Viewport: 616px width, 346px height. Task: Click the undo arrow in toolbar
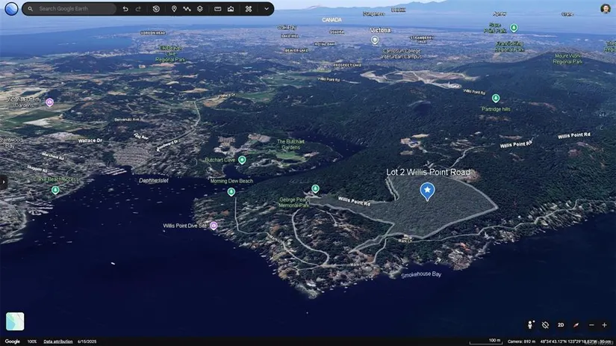coord(125,9)
